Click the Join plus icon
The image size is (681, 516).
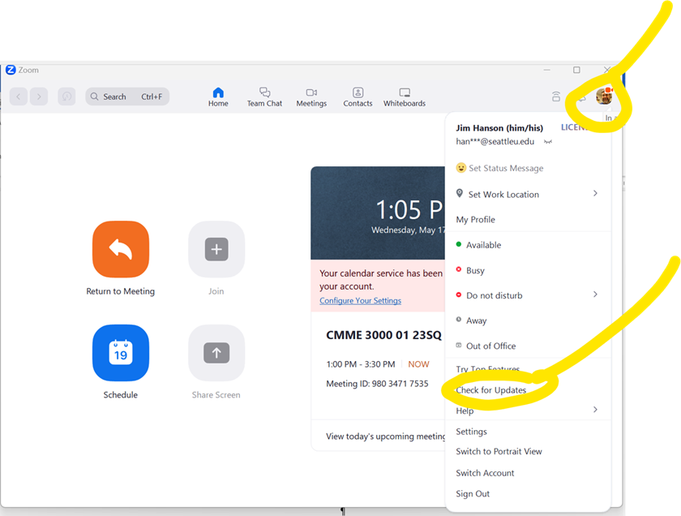[x=216, y=249]
